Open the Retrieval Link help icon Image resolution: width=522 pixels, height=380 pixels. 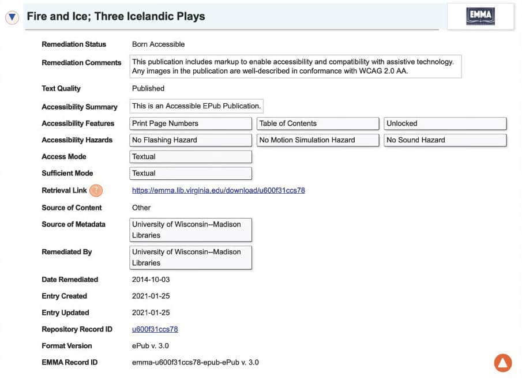[96, 190]
